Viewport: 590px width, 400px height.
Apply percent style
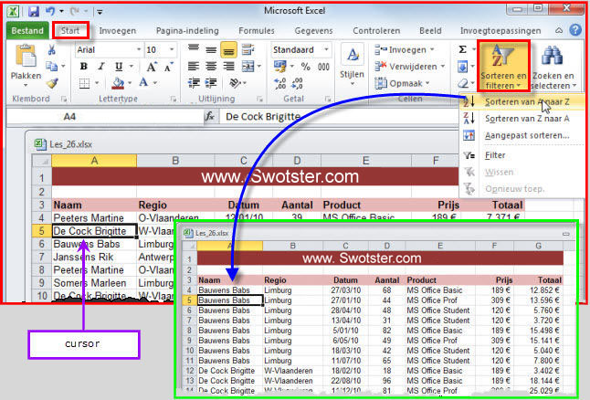[306, 67]
